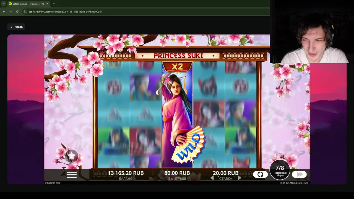Click the browser forward arrow
This screenshot has height=199, width=354.
[11, 12]
